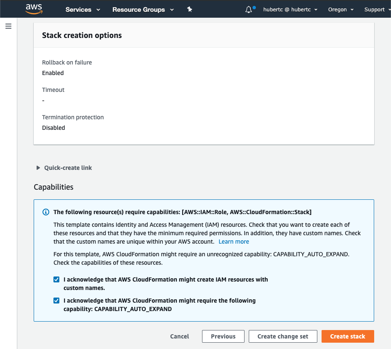Open the Learn more link
Screen dimensions: 391x349
(234, 242)
